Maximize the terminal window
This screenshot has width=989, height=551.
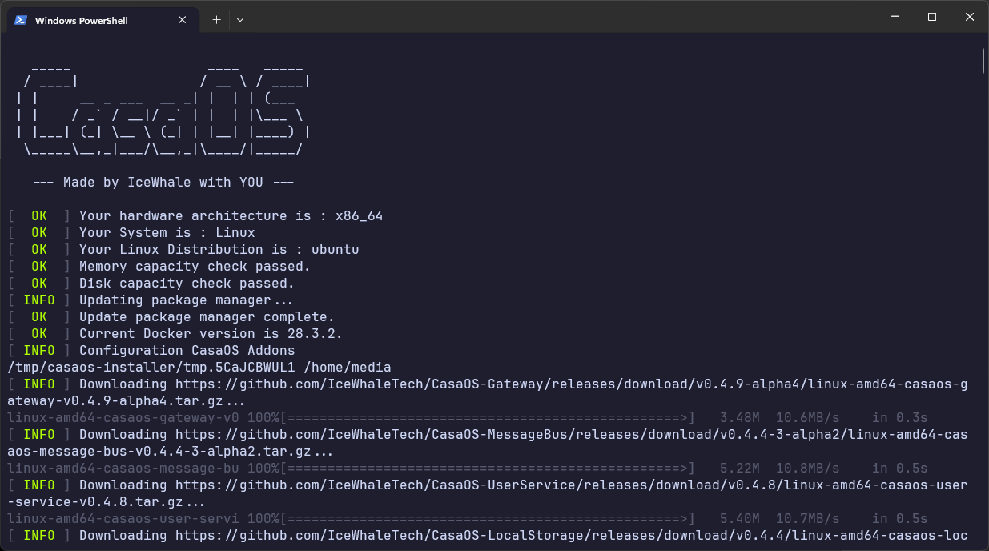932,17
